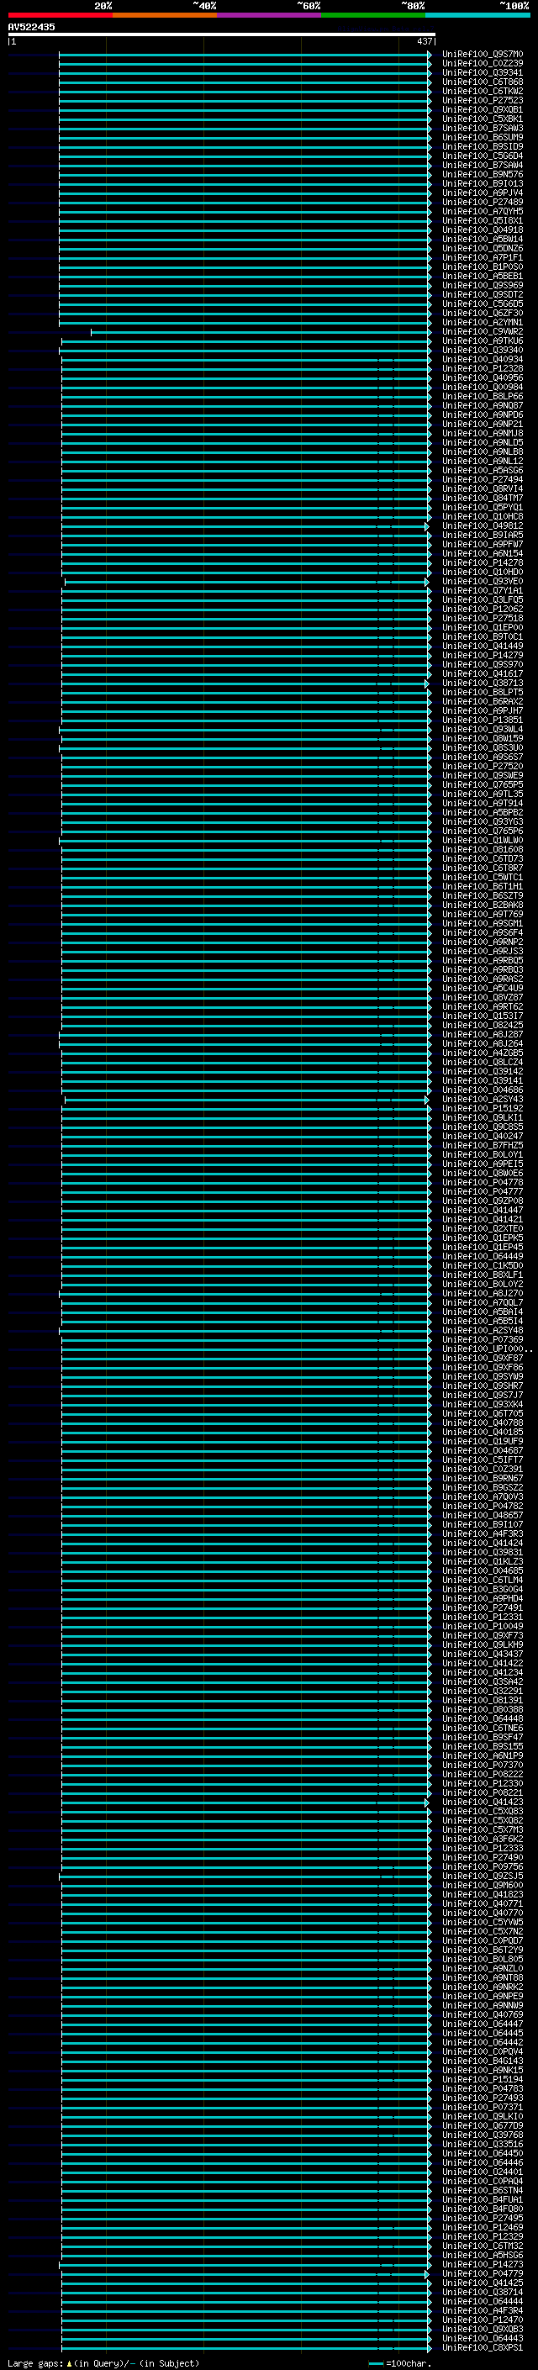Click hit label UniRef100_C9VWR2
Image resolution: width=538 pixels, height=2370 pixels.
click(483, 331)
